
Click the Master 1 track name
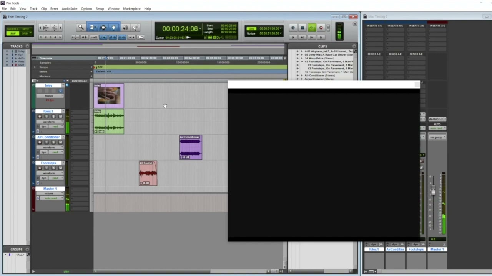pyautogui.click(x=50, y=189)
